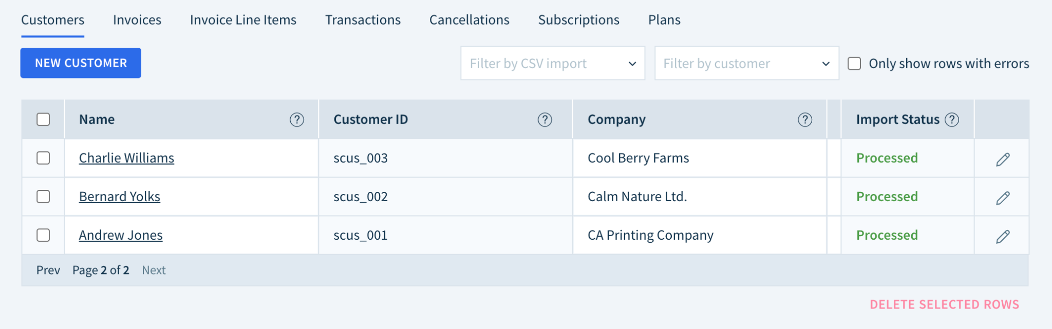
Task: Toggle the select-all checkbox in table header
Action: (44, 120)
